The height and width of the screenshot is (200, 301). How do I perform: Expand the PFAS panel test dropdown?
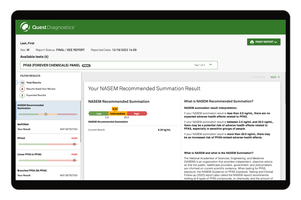click(x=210, y=65)
